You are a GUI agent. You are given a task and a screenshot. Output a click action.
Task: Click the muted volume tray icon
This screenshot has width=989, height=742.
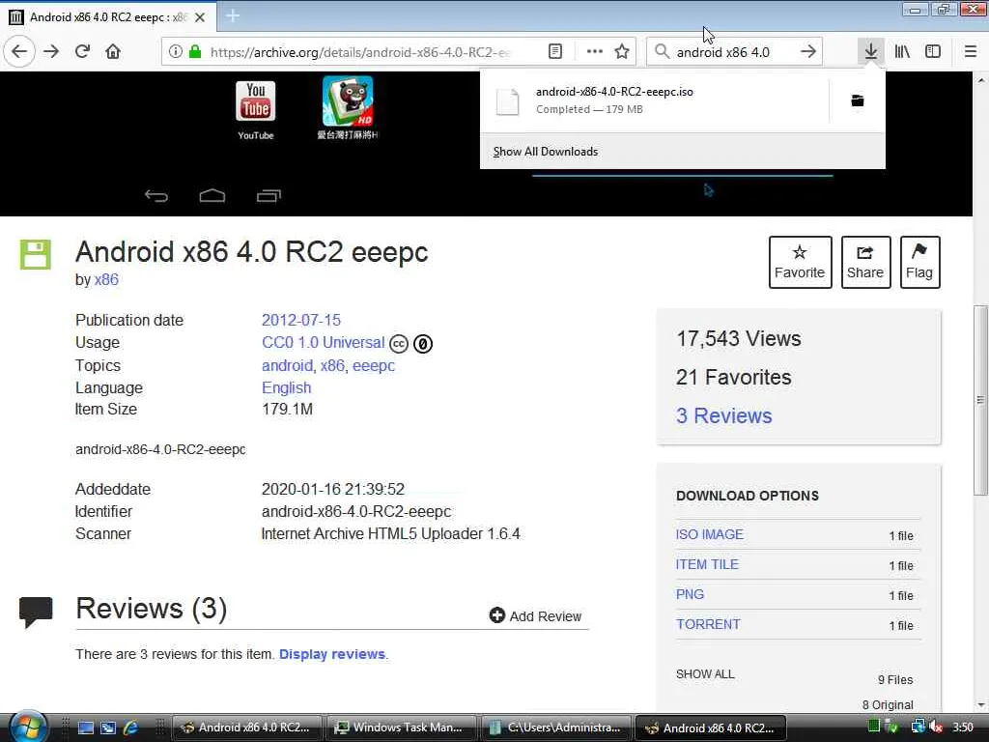point(936,727)
